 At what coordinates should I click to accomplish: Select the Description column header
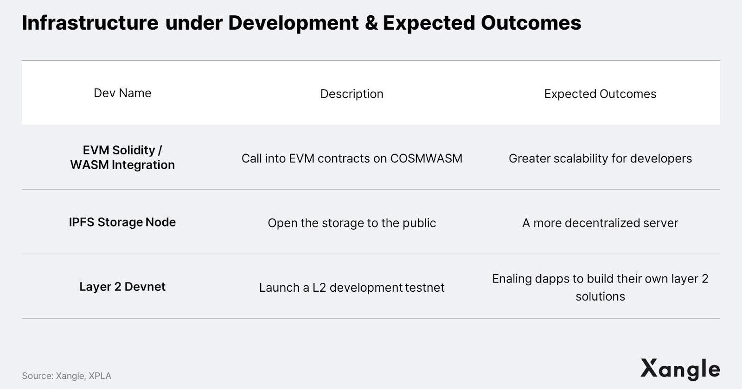click(352, 94)
